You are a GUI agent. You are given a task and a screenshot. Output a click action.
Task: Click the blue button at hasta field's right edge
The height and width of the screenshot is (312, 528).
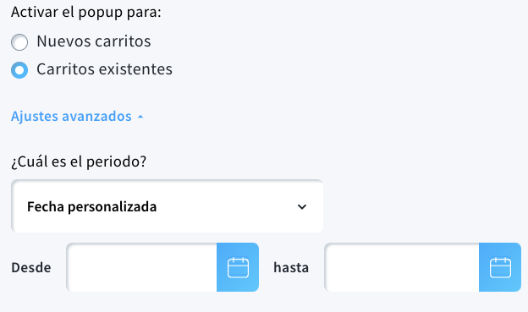500,267
